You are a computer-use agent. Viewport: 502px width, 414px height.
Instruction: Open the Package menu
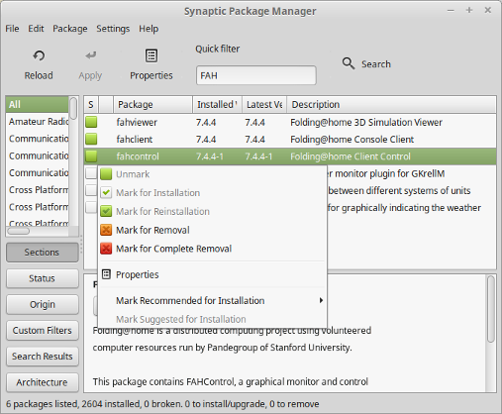point(70,29)
